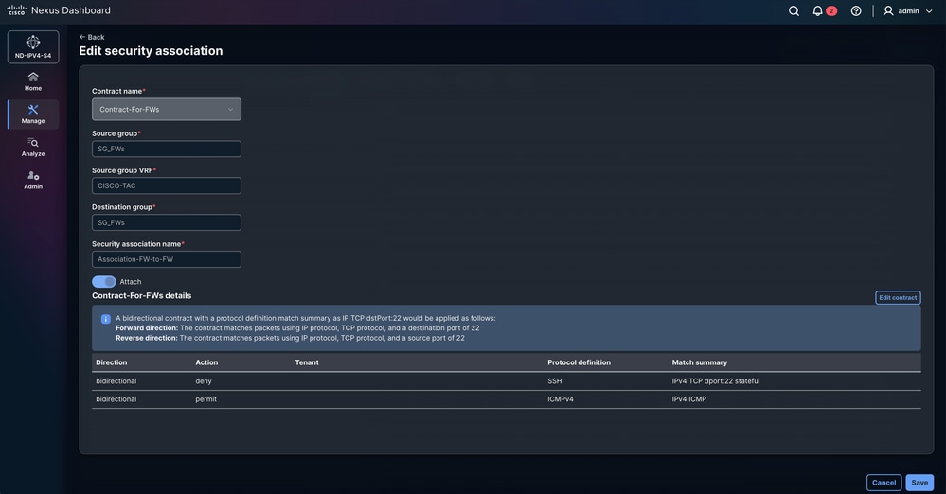Viewport: 946px width, 494px height.
Task: Click the info icon in the banner
Action: pyautogui.click(x=105, y=319)
